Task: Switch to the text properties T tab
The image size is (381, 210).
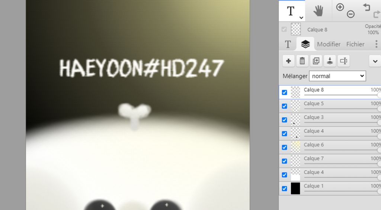Action: point(288,44)
